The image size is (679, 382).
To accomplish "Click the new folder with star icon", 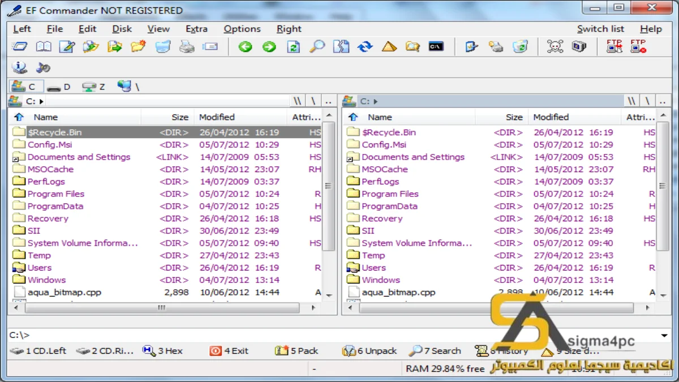I will click(x=139, y=47).
